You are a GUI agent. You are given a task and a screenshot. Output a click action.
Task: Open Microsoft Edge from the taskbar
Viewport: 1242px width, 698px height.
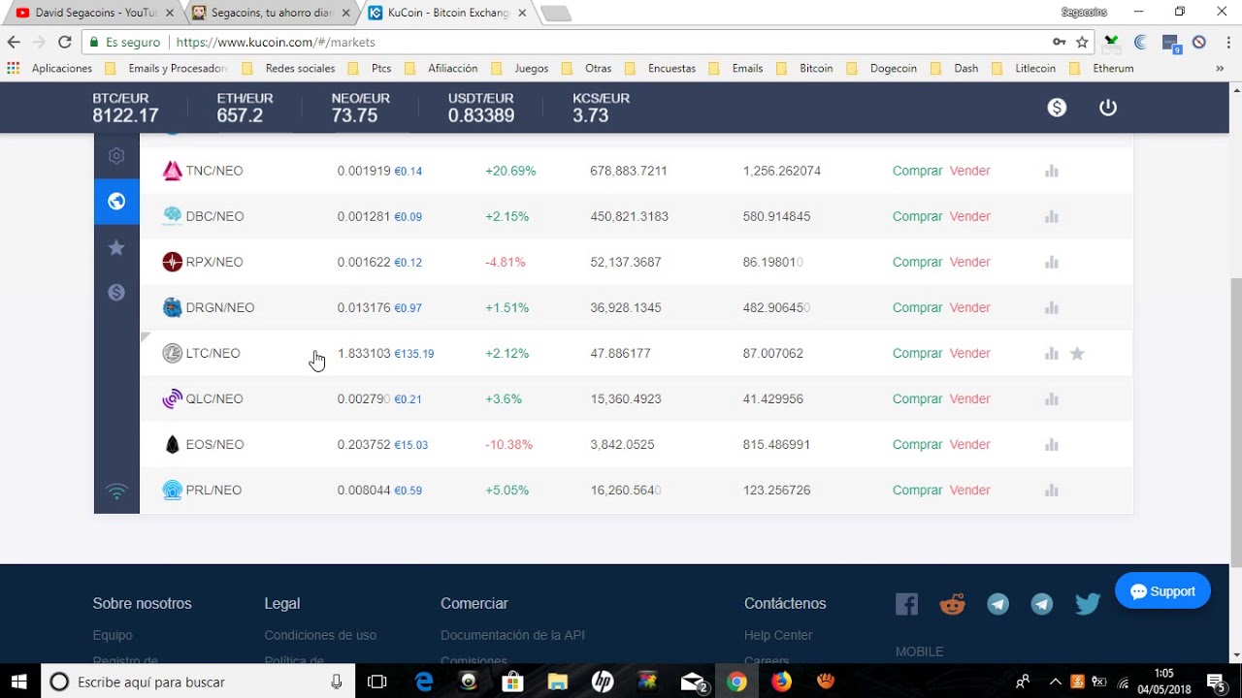[424, 682]
